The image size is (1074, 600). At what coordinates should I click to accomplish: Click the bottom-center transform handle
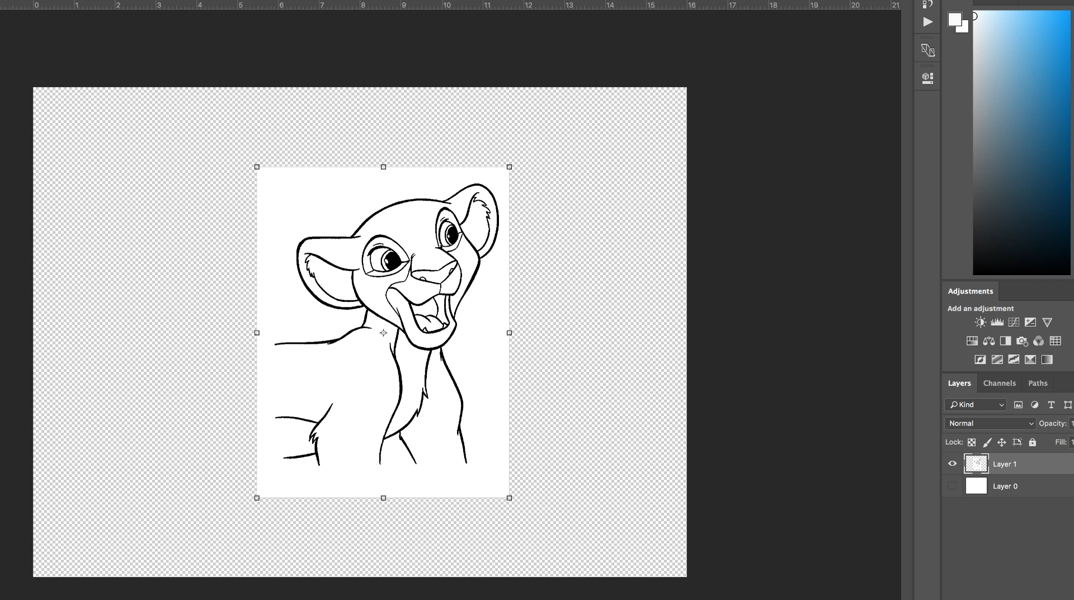[383, 498]
